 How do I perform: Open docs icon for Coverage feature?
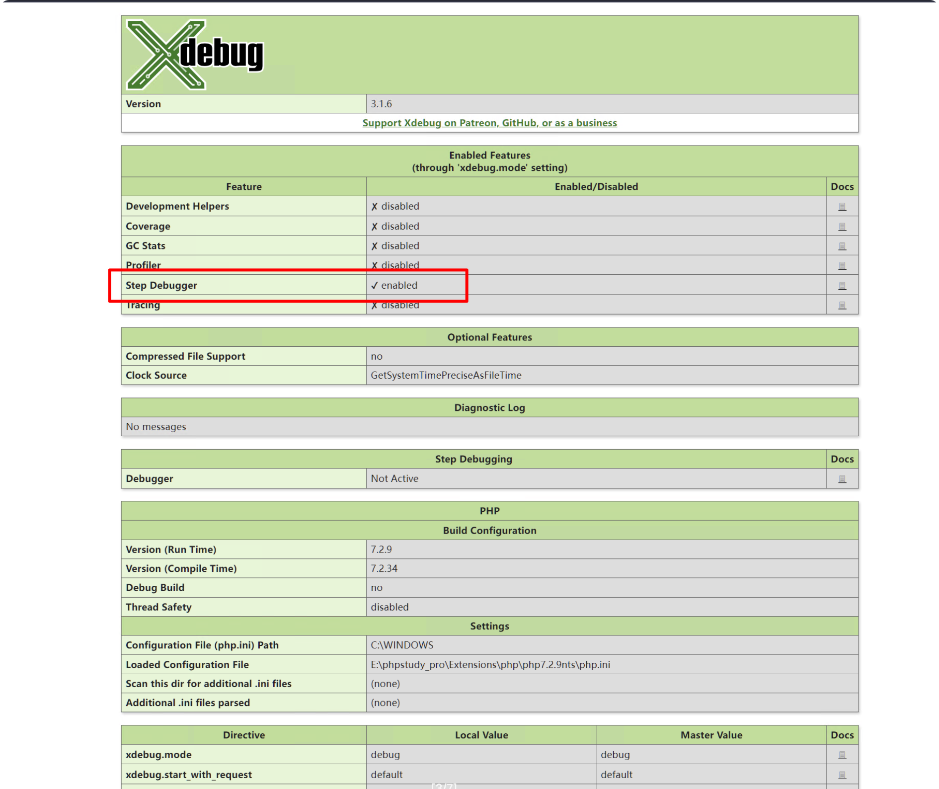[x=842, y=226]
